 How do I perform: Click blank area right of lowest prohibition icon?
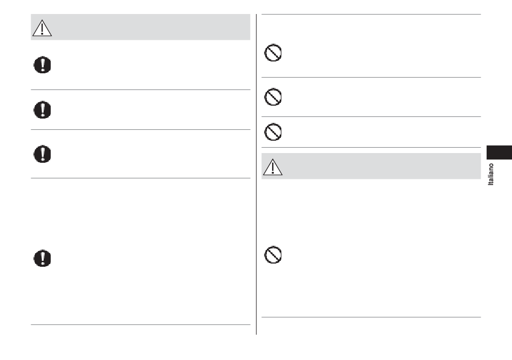pyautogui.click(x=382, y=254)
